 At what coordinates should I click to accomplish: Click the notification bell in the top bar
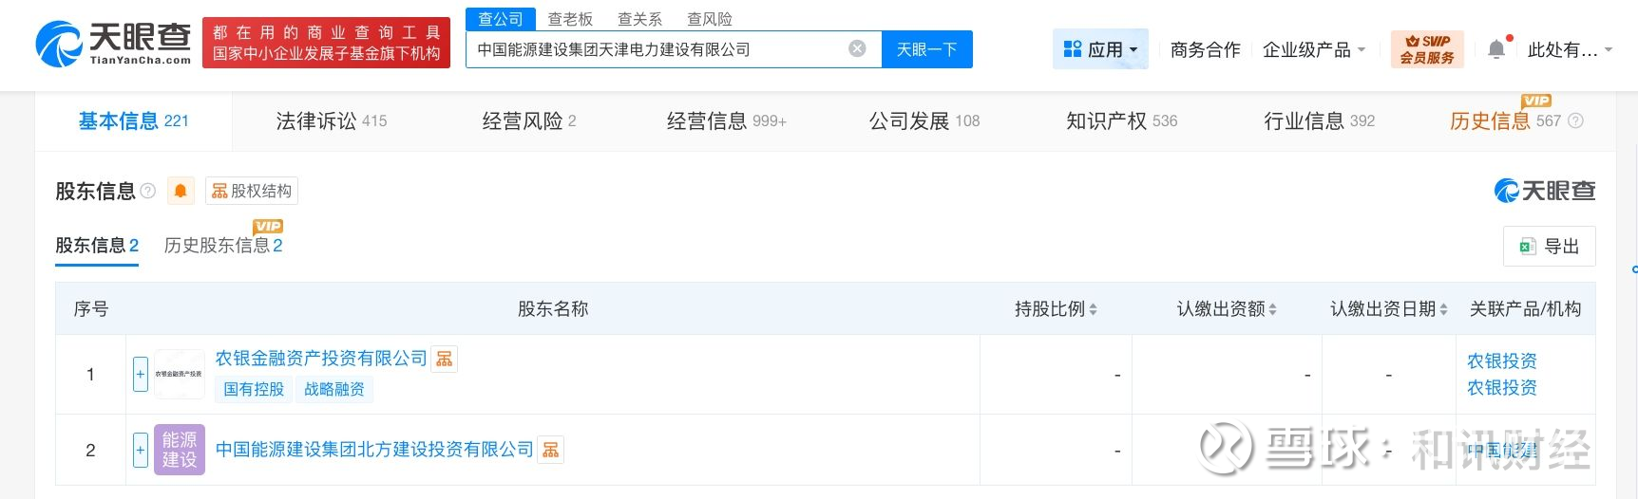[1496, 49]
